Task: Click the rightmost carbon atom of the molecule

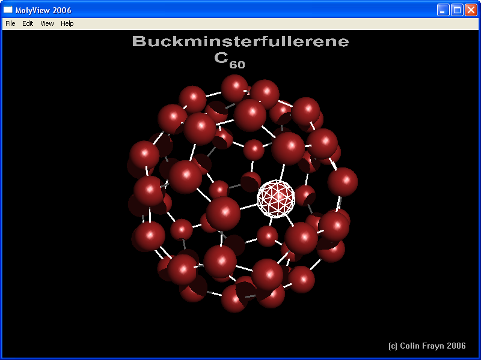Action: [343, 181]
